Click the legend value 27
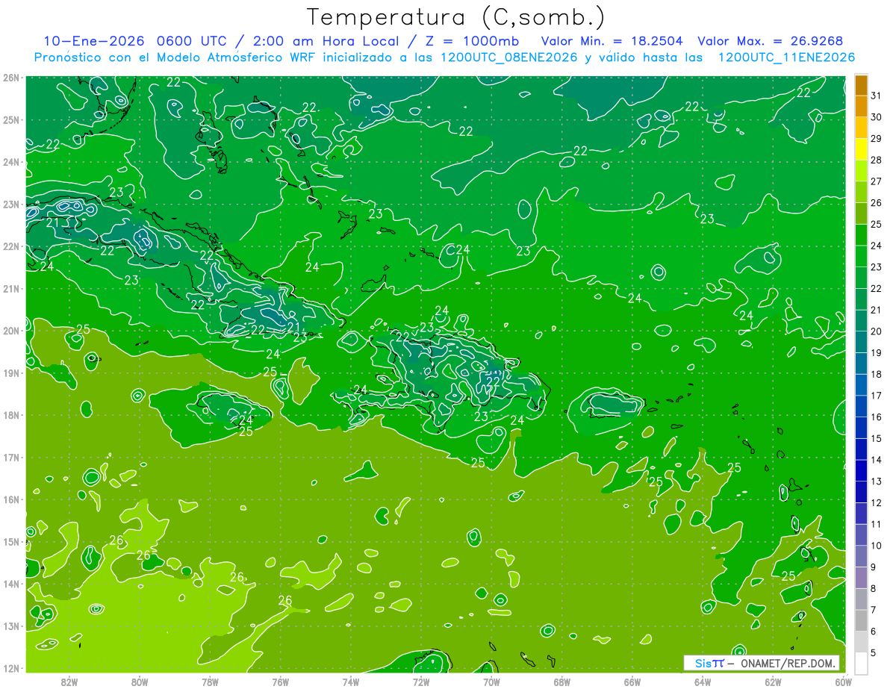896x692 pixels. click(x=876, y=181)
